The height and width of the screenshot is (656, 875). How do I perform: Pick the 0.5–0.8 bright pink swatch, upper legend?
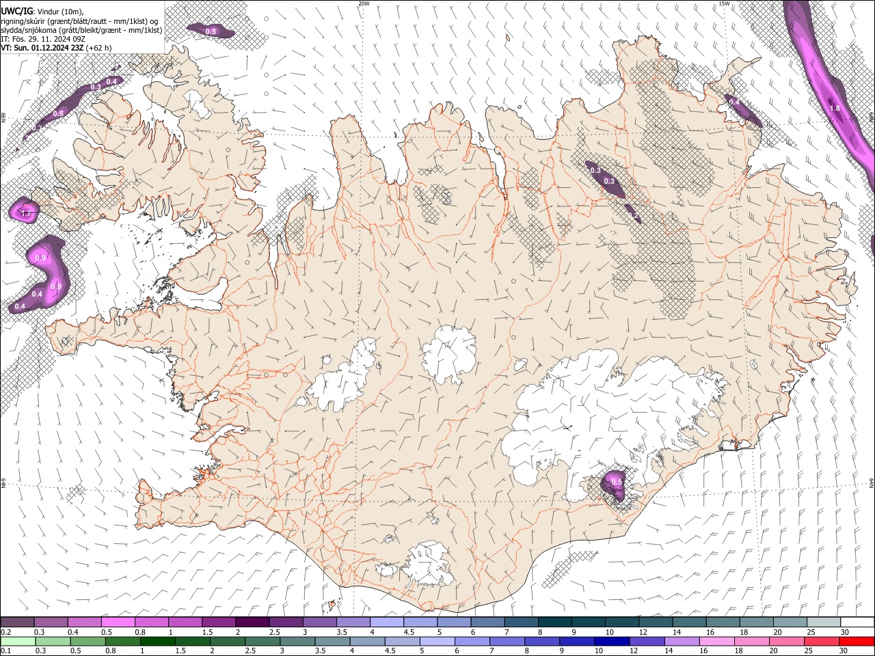point(118,622)
